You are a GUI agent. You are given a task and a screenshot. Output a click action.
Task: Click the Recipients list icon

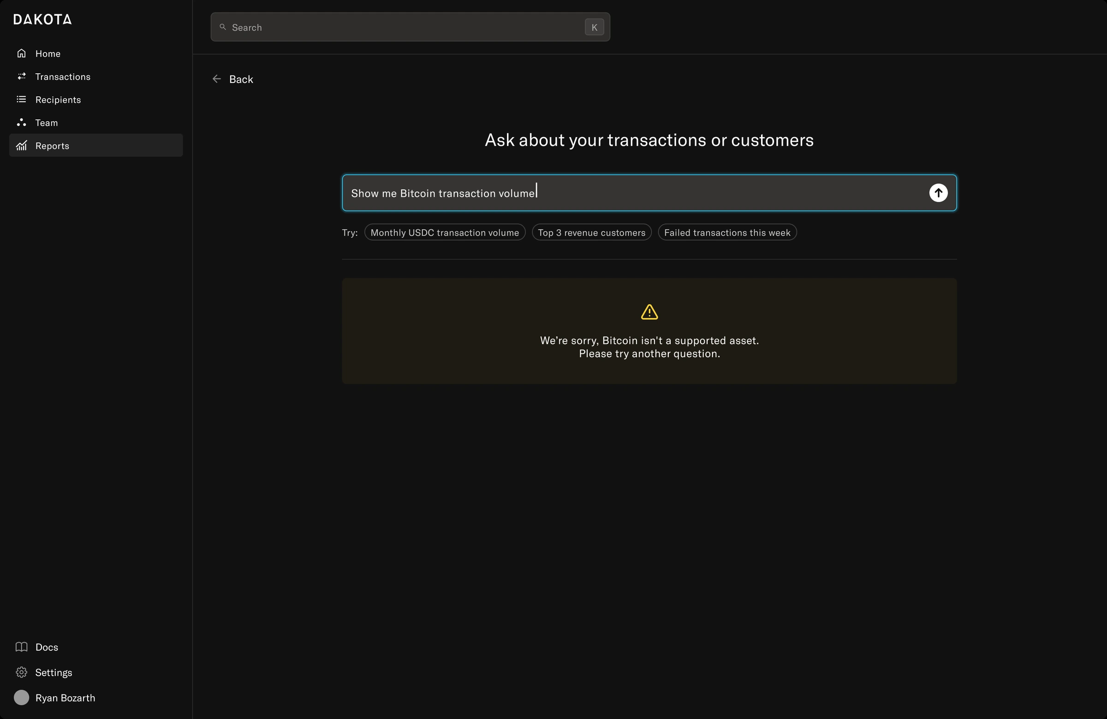pos(21,100)
